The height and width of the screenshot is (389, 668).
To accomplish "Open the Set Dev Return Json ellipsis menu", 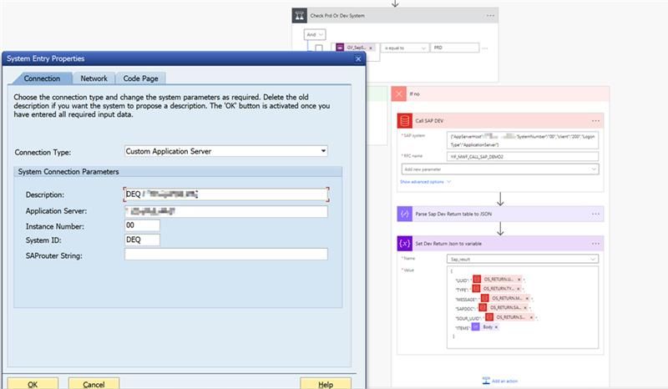I will (595, 244).
